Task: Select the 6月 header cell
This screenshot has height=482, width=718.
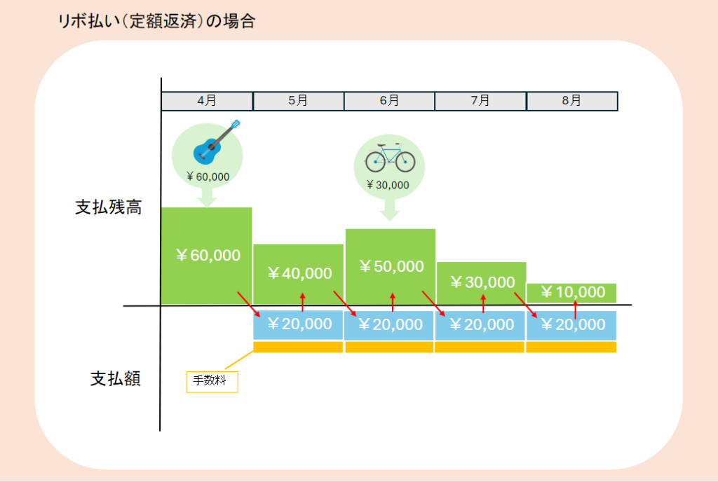Action: click(389, 101)
